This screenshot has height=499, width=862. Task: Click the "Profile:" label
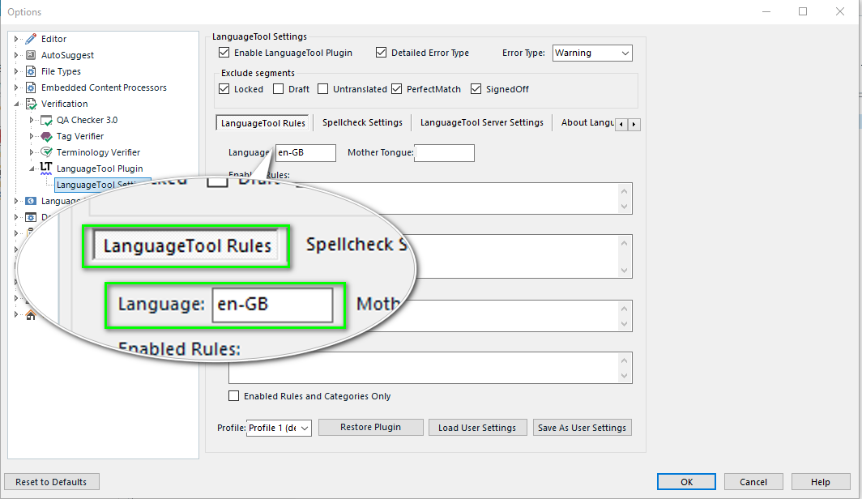[232, 428]
